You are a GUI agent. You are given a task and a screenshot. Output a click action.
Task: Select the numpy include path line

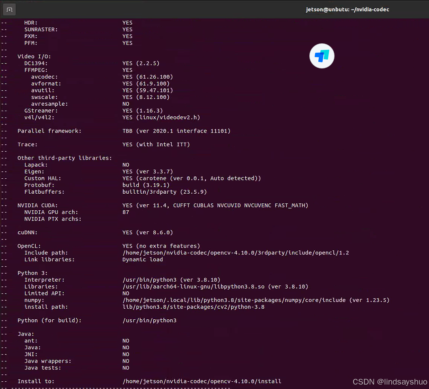coord(256,300)
